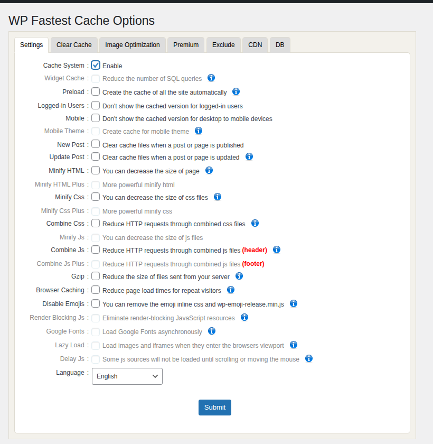The width and height of the screenshot is (433, 444).
Task: View Render Blocking Js info icon
Action: coord(244,318)
